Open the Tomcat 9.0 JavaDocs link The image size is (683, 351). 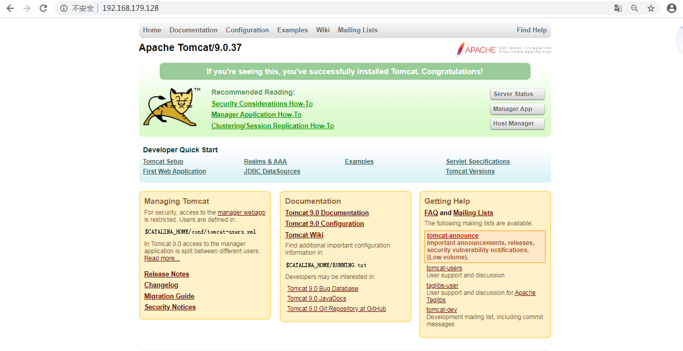(317, 299)
